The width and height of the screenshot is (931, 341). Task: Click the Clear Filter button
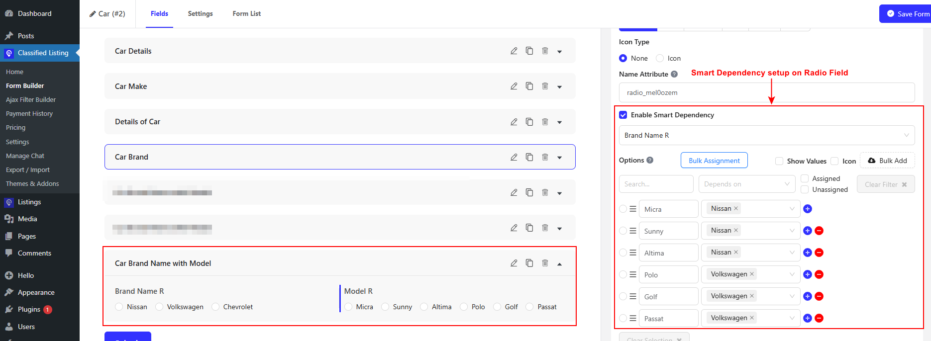tap(886, 184)
